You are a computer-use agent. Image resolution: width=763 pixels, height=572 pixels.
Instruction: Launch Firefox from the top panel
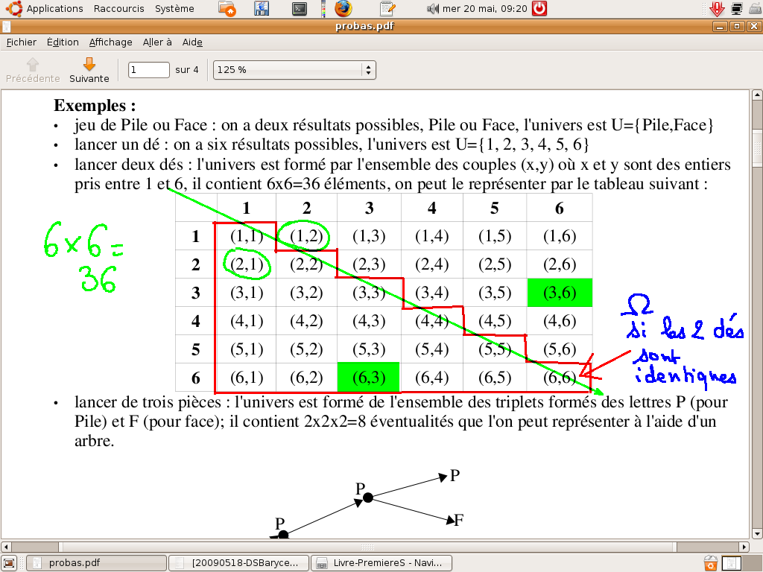[x=342, y=9]
